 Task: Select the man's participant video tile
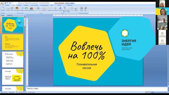point(162,19)
